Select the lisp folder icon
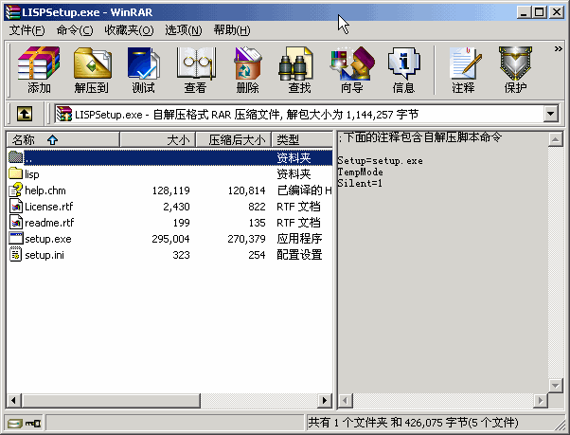 click(x=16, y=173)
